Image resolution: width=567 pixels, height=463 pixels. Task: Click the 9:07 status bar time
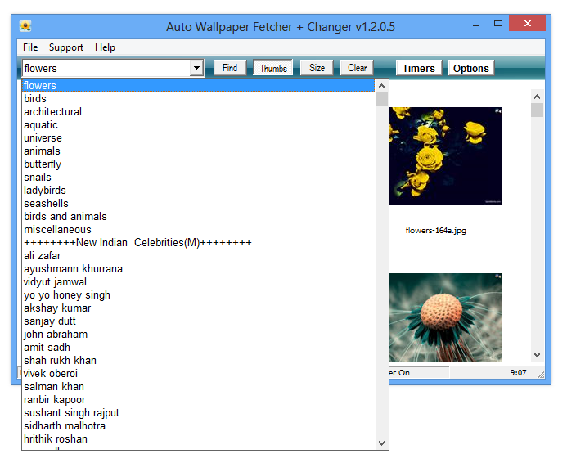pos(518,373)
